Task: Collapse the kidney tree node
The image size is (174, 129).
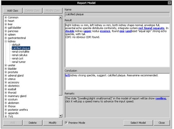Action: (x=6, y=42)
